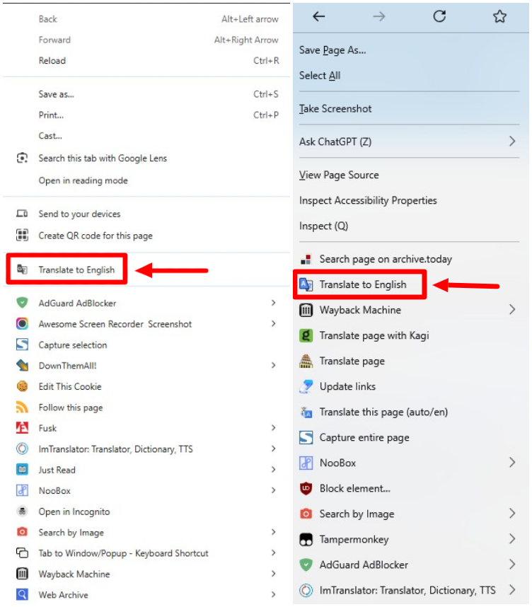
Task: Click the AdGuard shield icon in Chrome menu
Action: point(22,303)
